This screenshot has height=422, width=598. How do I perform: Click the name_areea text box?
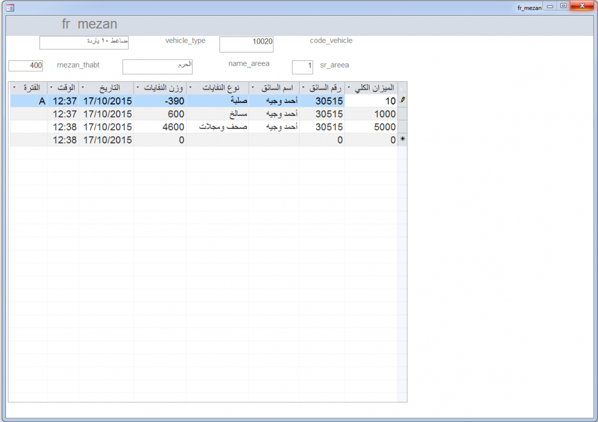(x=157, y=66)
